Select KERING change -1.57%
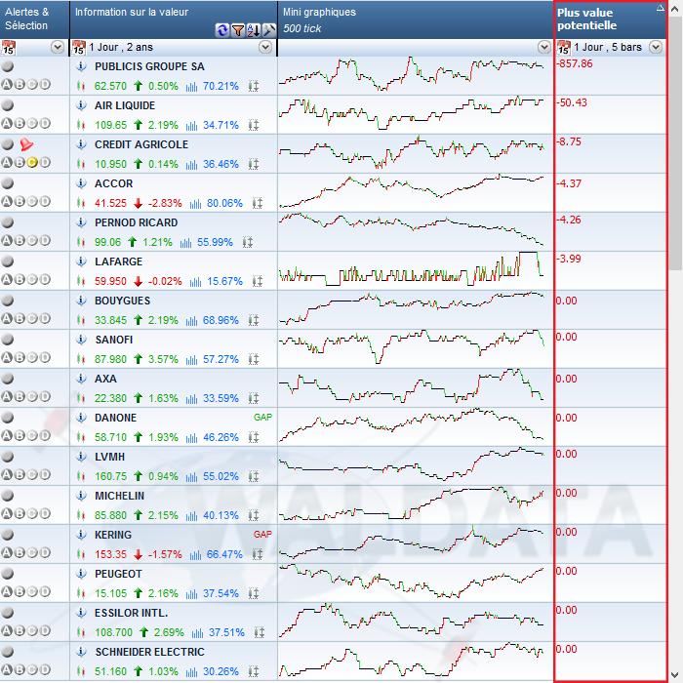This screenshot has height=683, width=683. pos(165,554)
